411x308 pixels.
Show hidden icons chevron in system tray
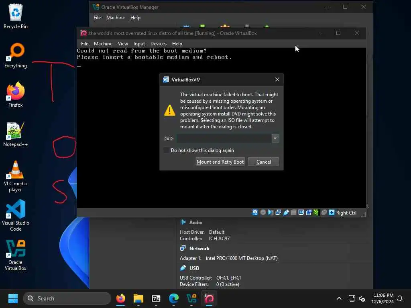coord(339,298)
